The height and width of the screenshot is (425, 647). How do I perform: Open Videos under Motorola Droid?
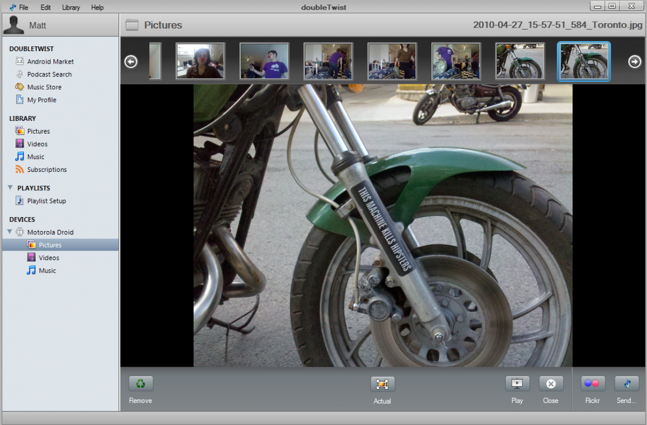(x=49, y=258)
